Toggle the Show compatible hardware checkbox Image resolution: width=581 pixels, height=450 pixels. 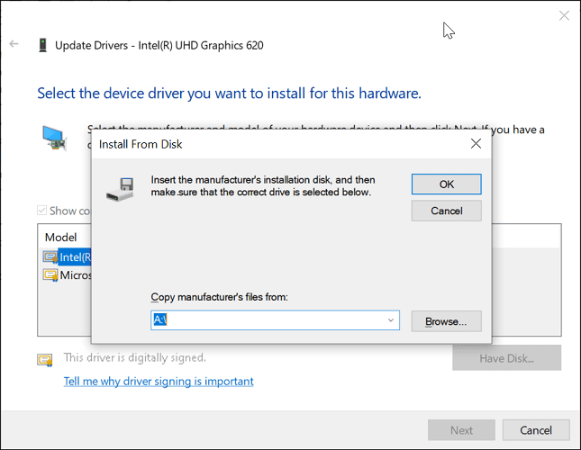pyautogui.click(x=41, y=211)
